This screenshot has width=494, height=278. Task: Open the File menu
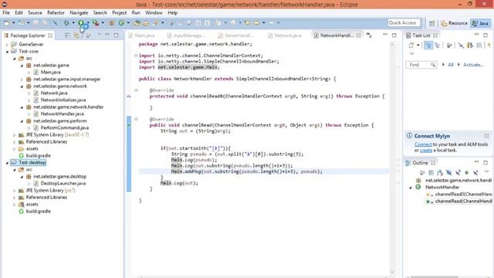(6, 12)
